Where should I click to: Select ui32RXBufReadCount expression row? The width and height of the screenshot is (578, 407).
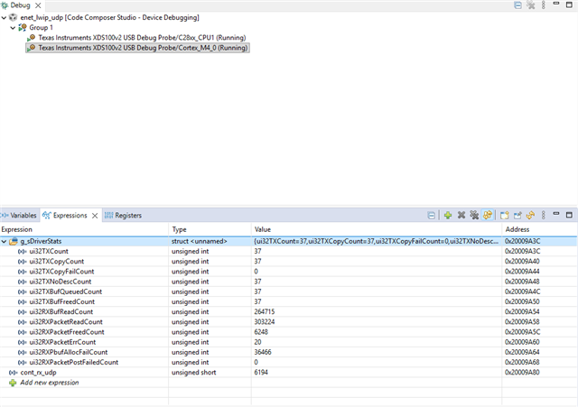[x=289, y=311]
